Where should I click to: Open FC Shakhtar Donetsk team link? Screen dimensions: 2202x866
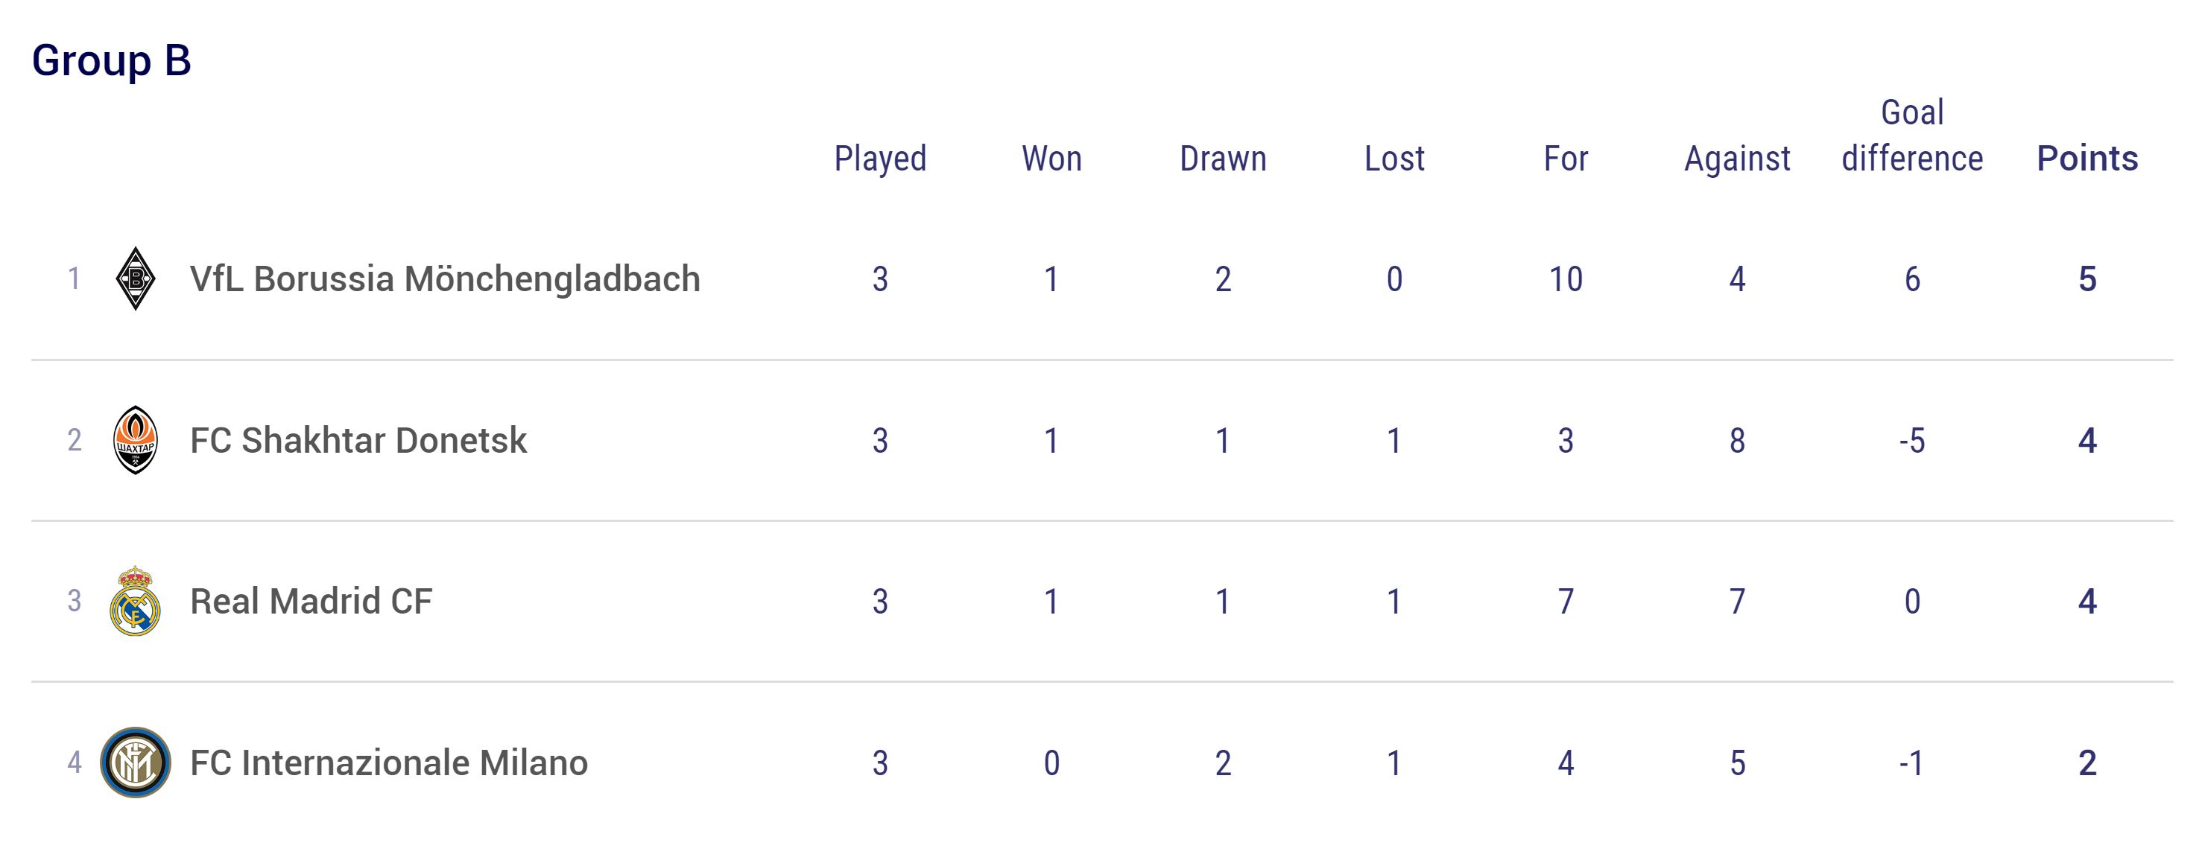(x=358, y=440)
